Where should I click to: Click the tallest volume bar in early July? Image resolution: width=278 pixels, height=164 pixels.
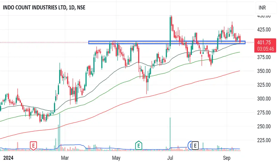coord(170,134)
